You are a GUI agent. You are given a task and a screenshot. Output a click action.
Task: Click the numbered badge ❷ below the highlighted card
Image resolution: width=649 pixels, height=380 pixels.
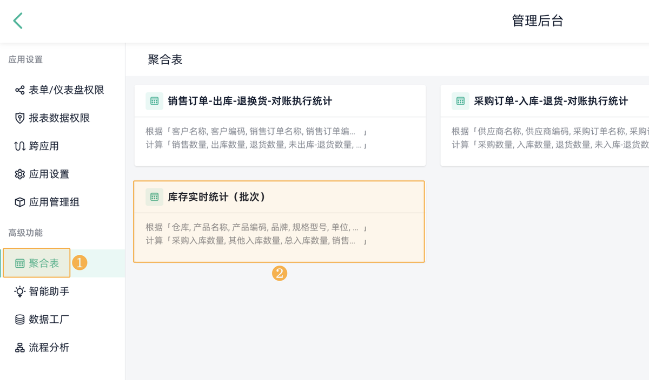[x=280, y=274]
